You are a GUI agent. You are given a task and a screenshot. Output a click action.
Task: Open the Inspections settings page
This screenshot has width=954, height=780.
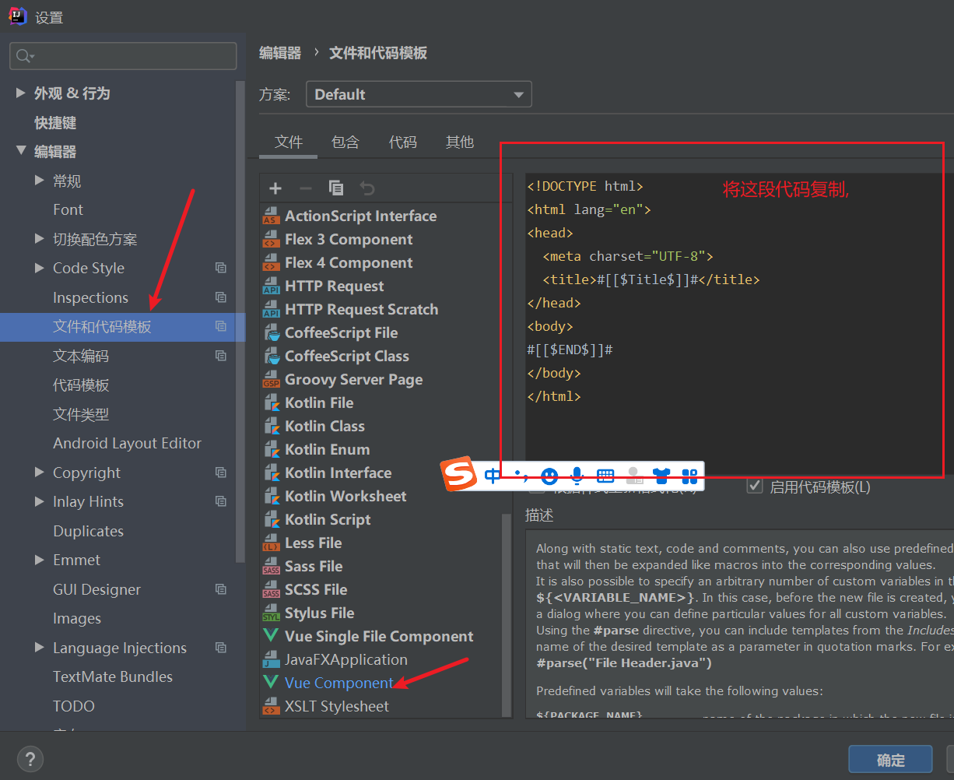pos(90,297)
